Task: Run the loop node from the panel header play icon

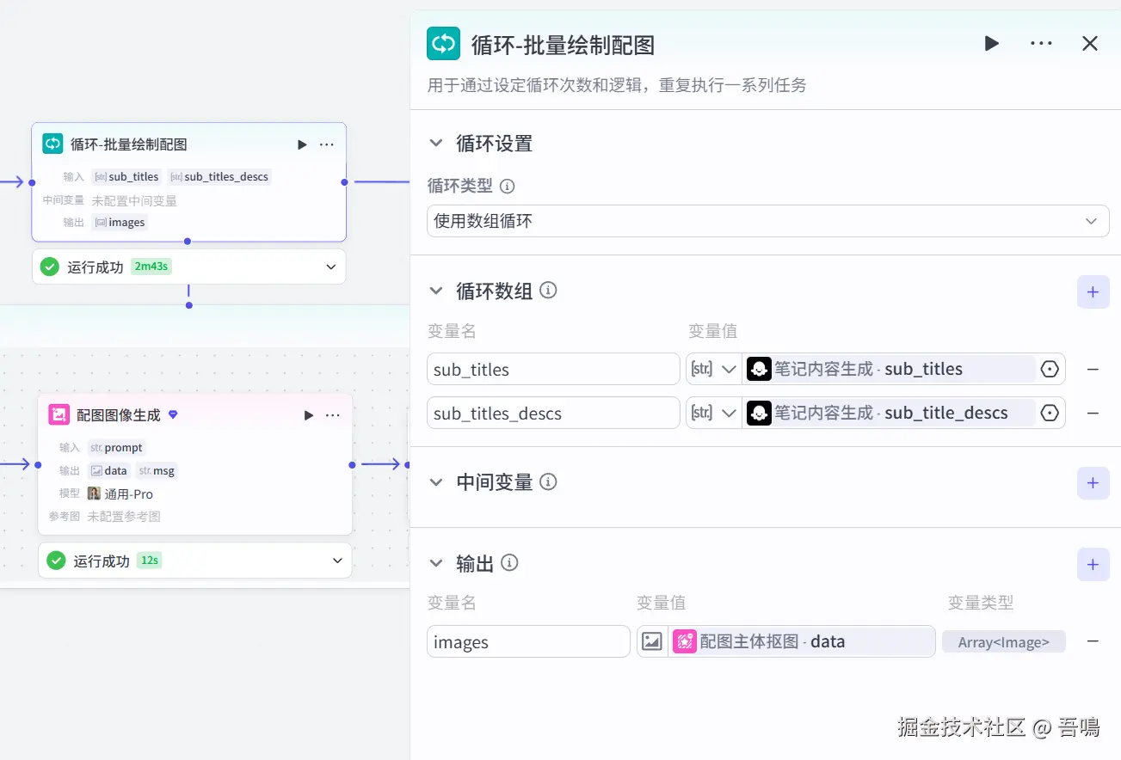Action: (x=992, y=43)
